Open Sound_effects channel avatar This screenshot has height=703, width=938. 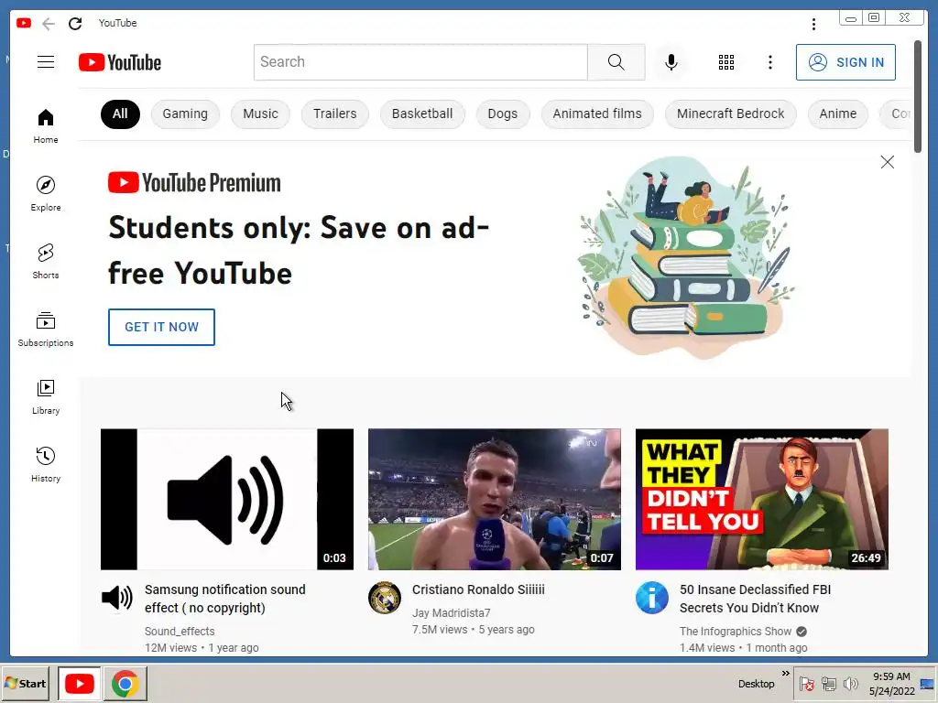[x=116, y=597]
